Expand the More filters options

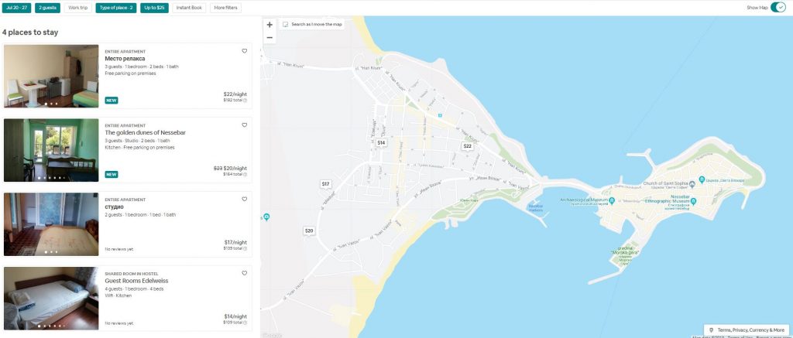pyautogui.click(x=225, y=8)
